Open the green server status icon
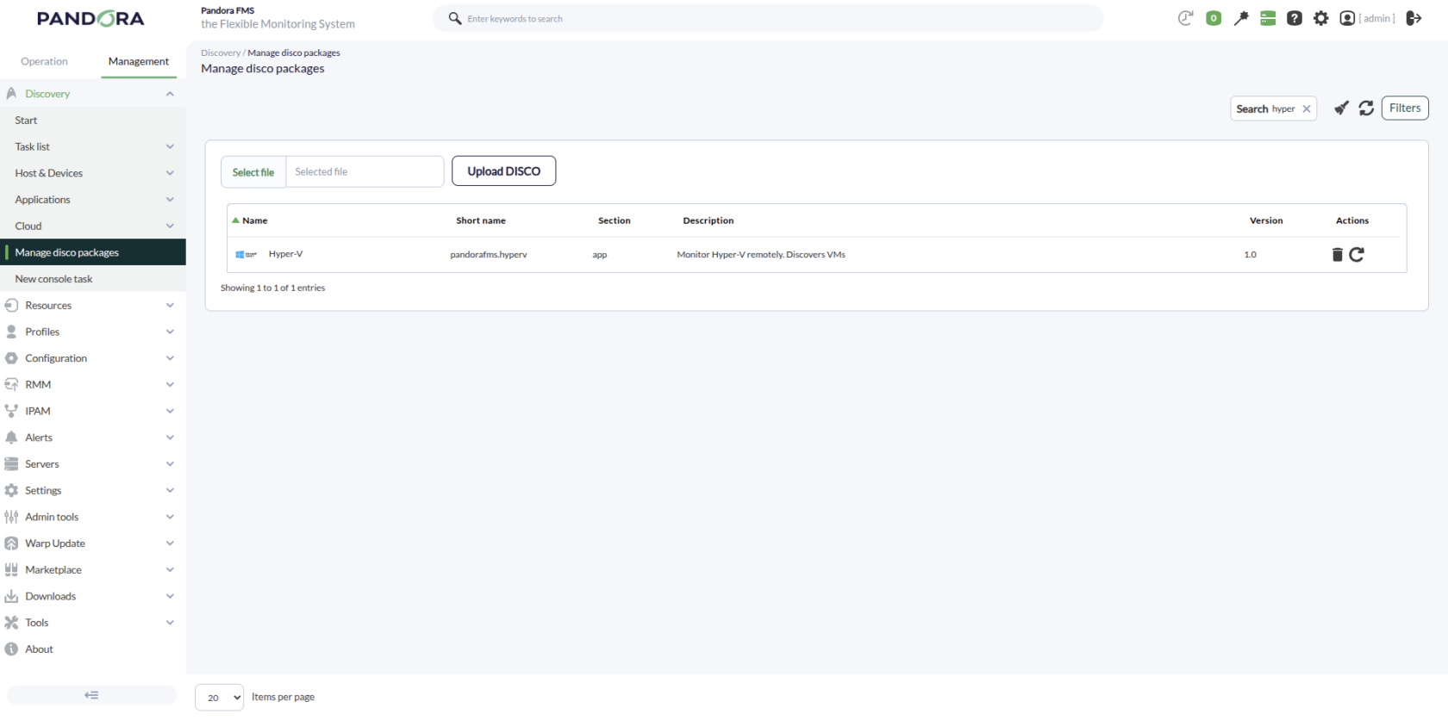Screen dimensions: 1448x720 coord(1268,18)
